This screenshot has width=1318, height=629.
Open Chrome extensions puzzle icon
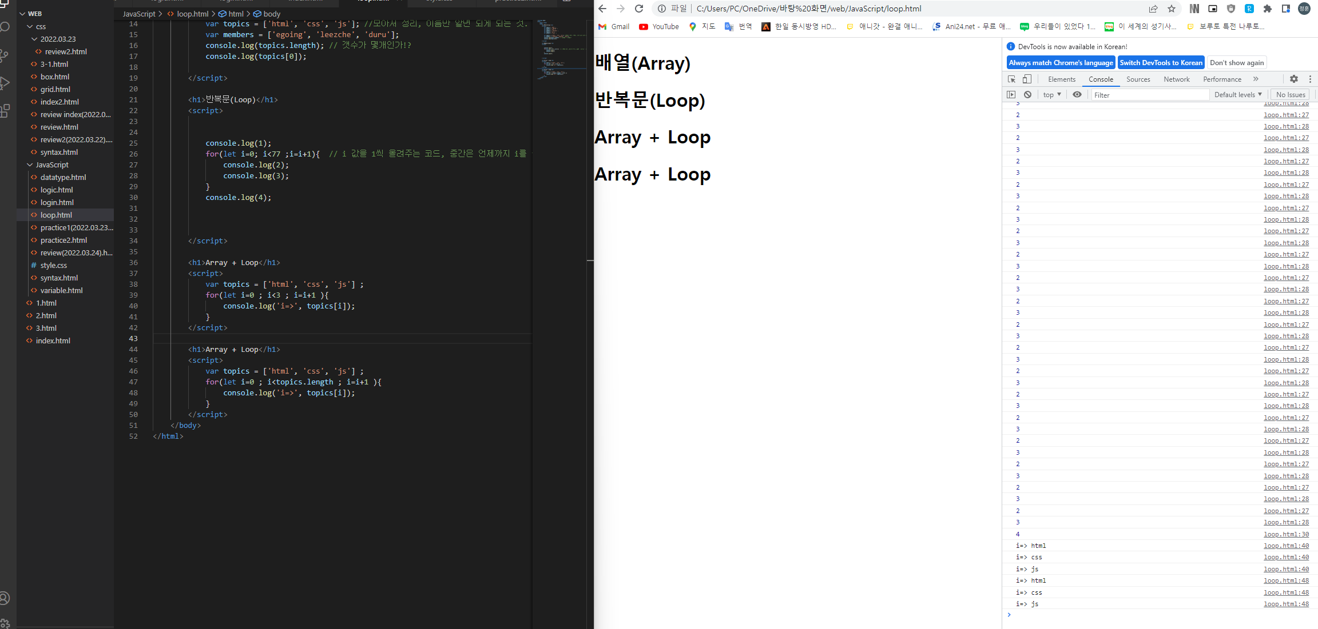tap(1268, 9)
